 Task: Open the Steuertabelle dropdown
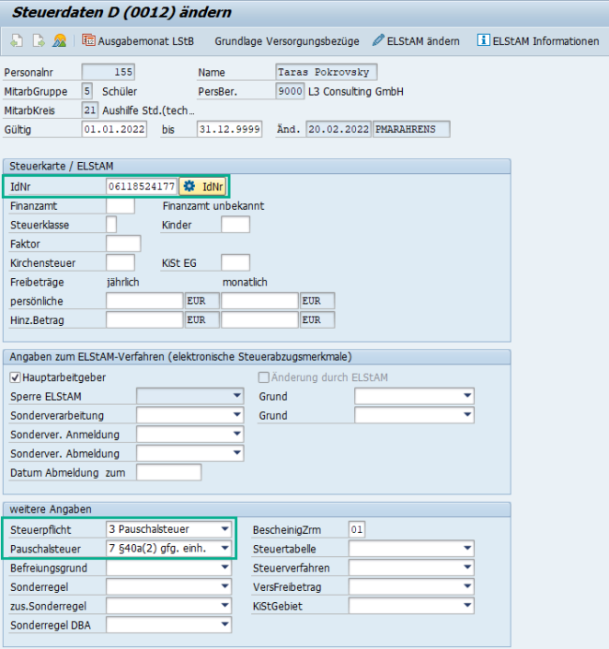pos(411,549)
